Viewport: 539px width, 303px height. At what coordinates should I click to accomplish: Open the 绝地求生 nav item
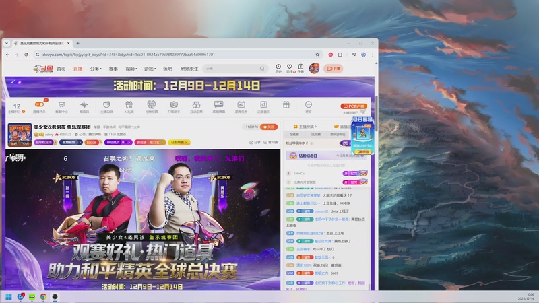pyautogui.click(x=189, y=69)
